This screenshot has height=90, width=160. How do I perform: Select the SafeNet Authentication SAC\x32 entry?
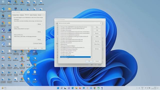tap(75, 41)
